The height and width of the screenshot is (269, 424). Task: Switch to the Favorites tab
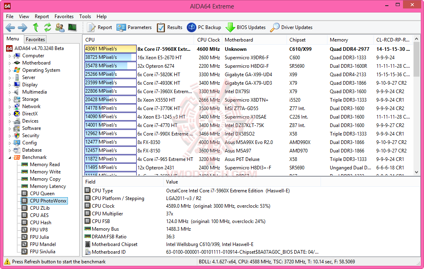point(35,40)
